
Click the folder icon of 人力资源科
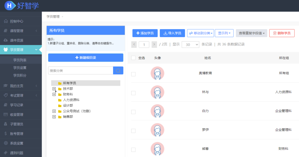(x=60, y=100)
